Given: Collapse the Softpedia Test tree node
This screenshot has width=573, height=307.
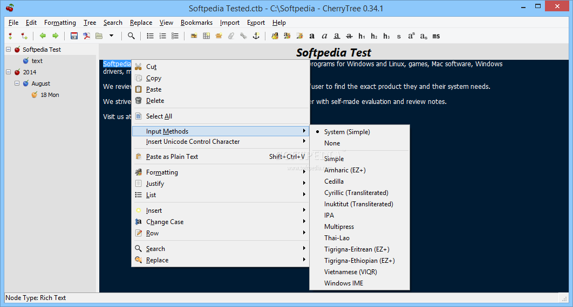Looking at the screenshot, I should 9,49.
